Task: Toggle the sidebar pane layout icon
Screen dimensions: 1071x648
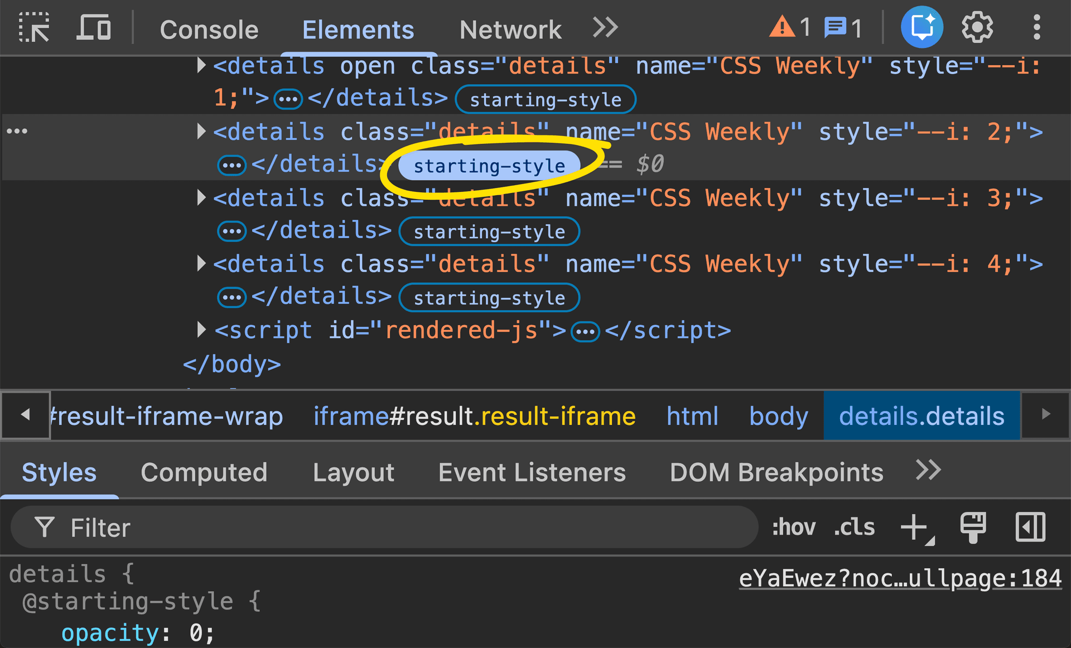Action: point(1030,526)
